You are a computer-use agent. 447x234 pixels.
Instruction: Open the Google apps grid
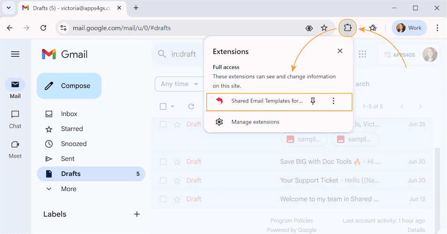362,54
